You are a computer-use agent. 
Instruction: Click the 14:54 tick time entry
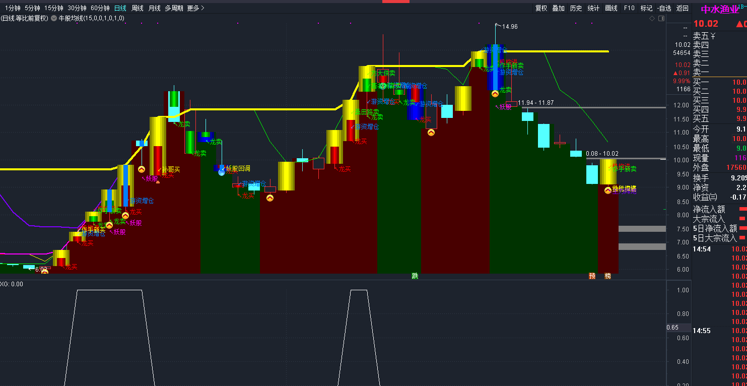(701, 249)
